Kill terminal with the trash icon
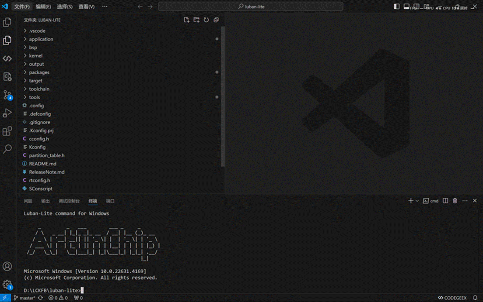This screenshot has height=302, width=483. click(455, 201)
